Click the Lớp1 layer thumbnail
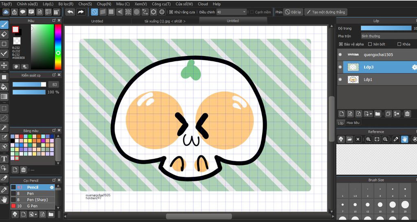 pyautogui.click(x=353, y=80)
